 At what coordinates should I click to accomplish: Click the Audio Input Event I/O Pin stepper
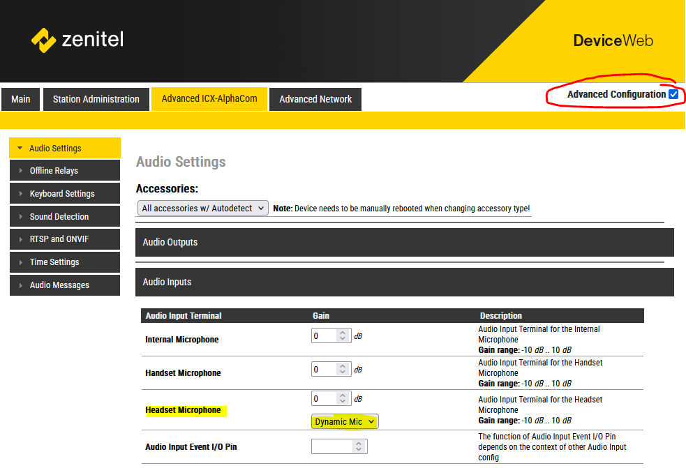[361, 446]
